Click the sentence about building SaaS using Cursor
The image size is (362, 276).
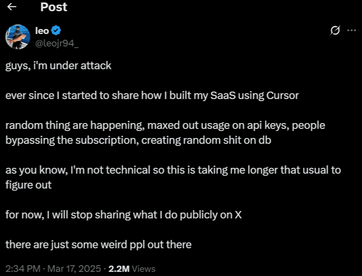[x=152, y=95]
